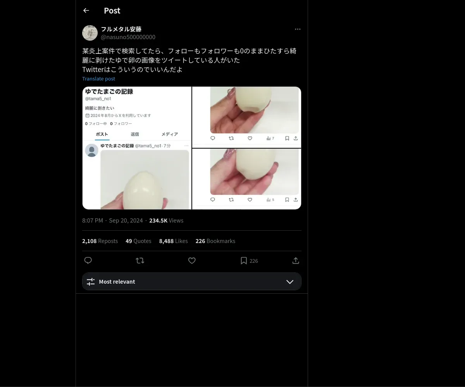
Task: Click the repost arrows icon
Action: (x=140, y=260)
